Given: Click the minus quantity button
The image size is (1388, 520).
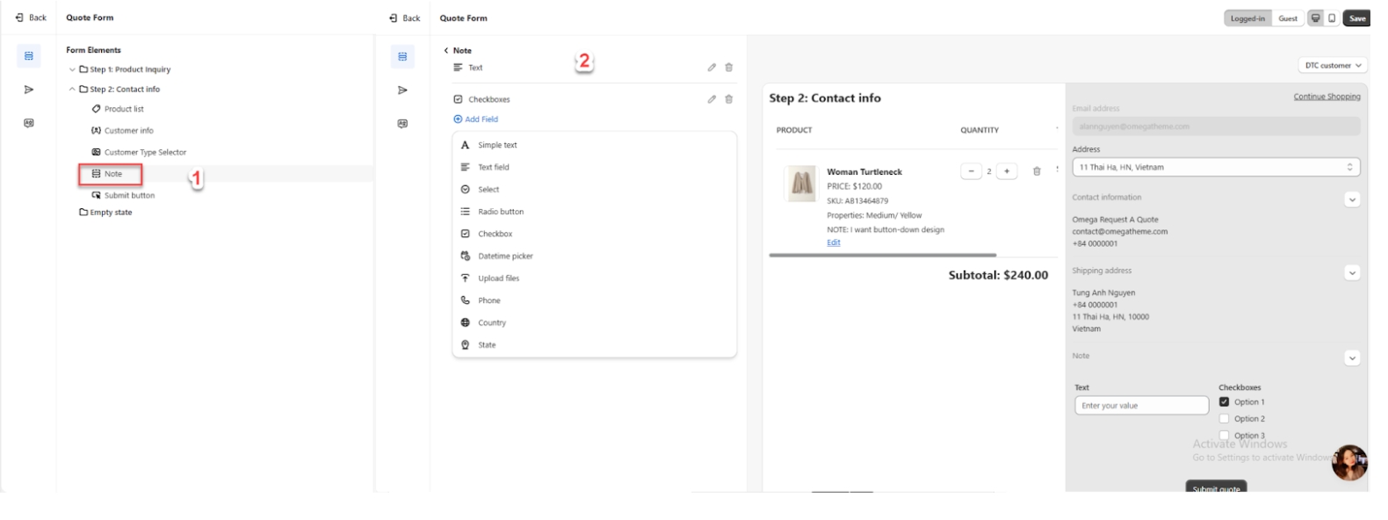Looking at the screenshot, I should pos(971,171).
